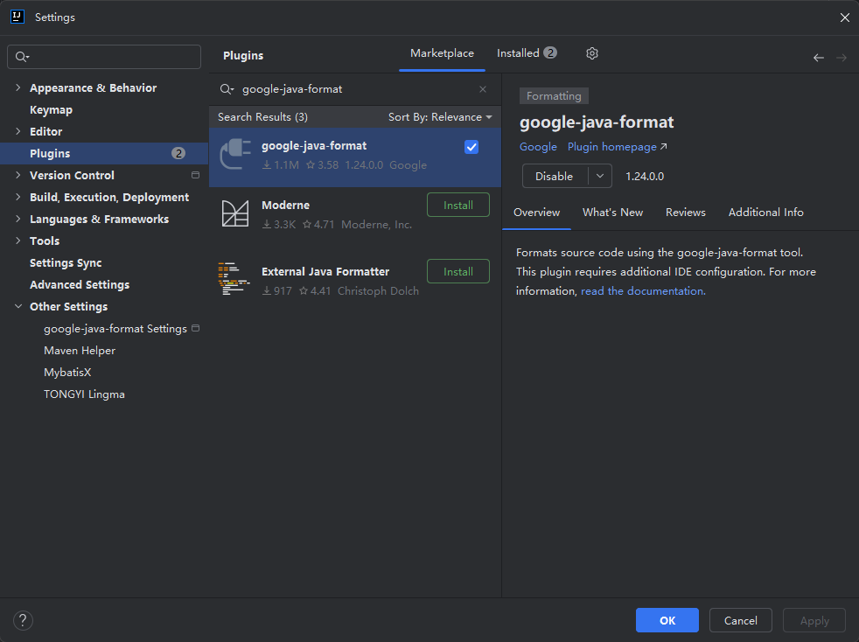Expand the Version Control section

tap(18, 175)
